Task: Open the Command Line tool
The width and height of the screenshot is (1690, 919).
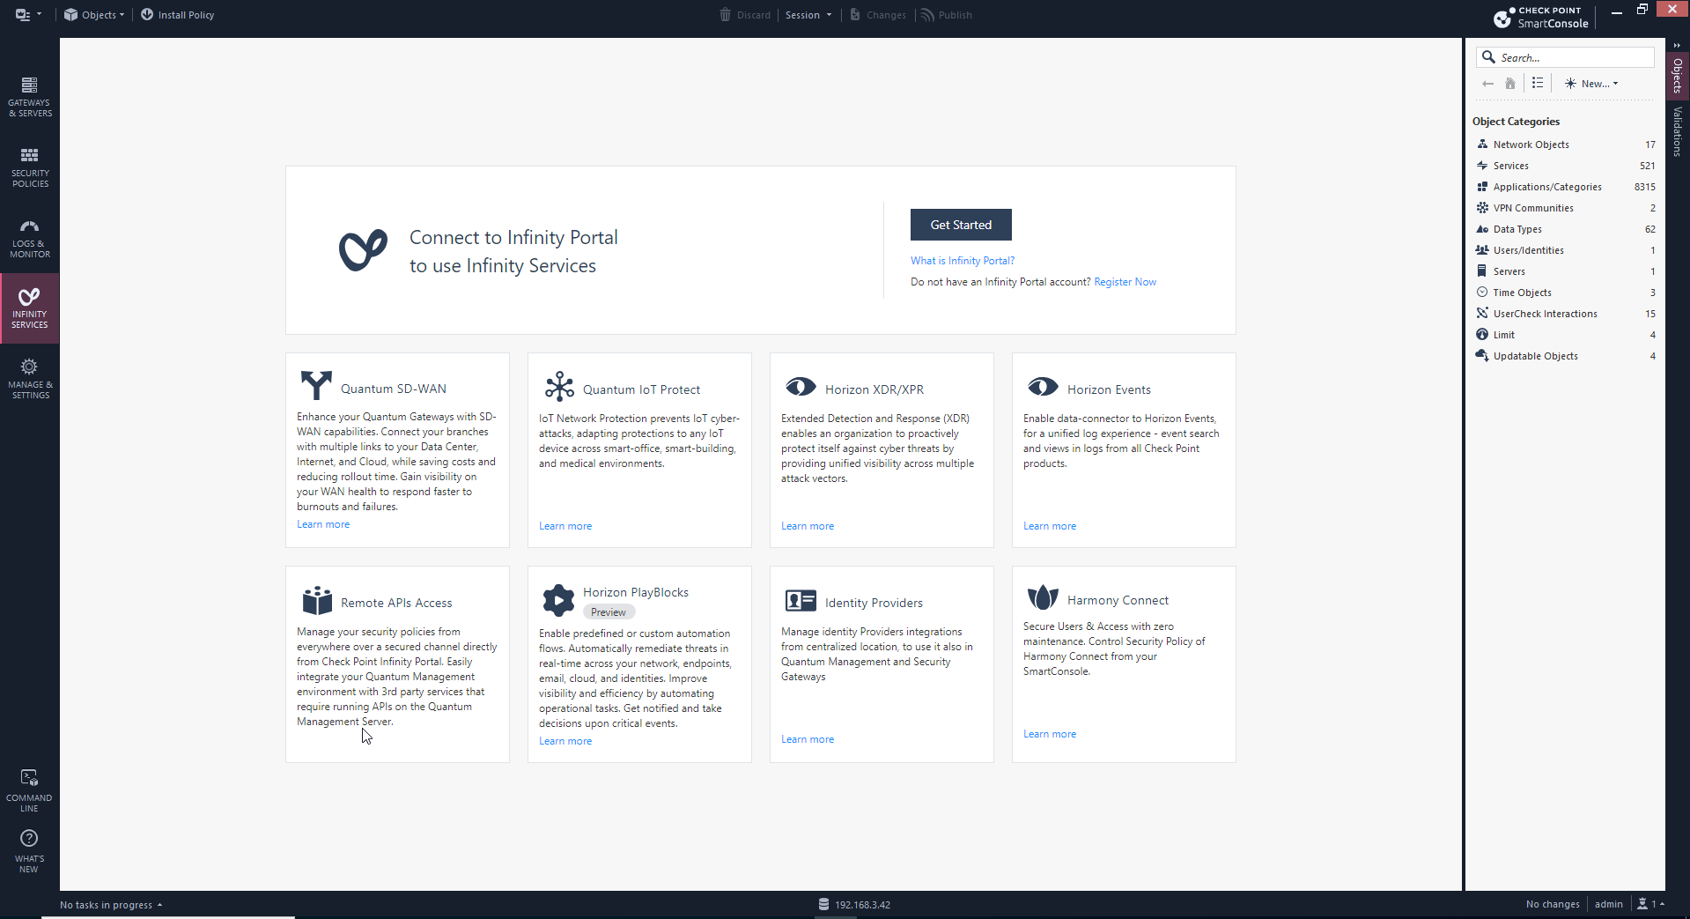Action: coord(30,790)
